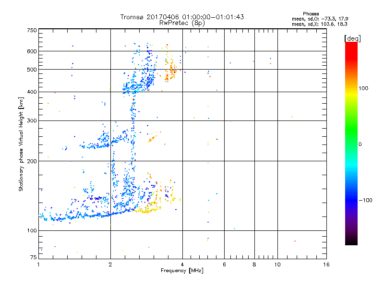Click the '500' y-axis tick label
This screenshot has width=384, height=288.
coord(32,70)
